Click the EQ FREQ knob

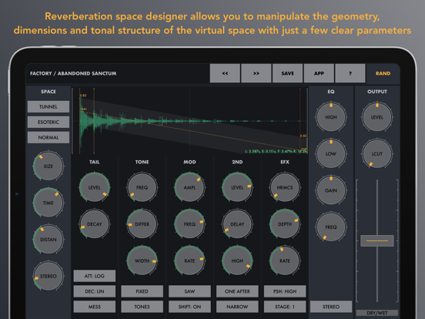coord(331,227)
